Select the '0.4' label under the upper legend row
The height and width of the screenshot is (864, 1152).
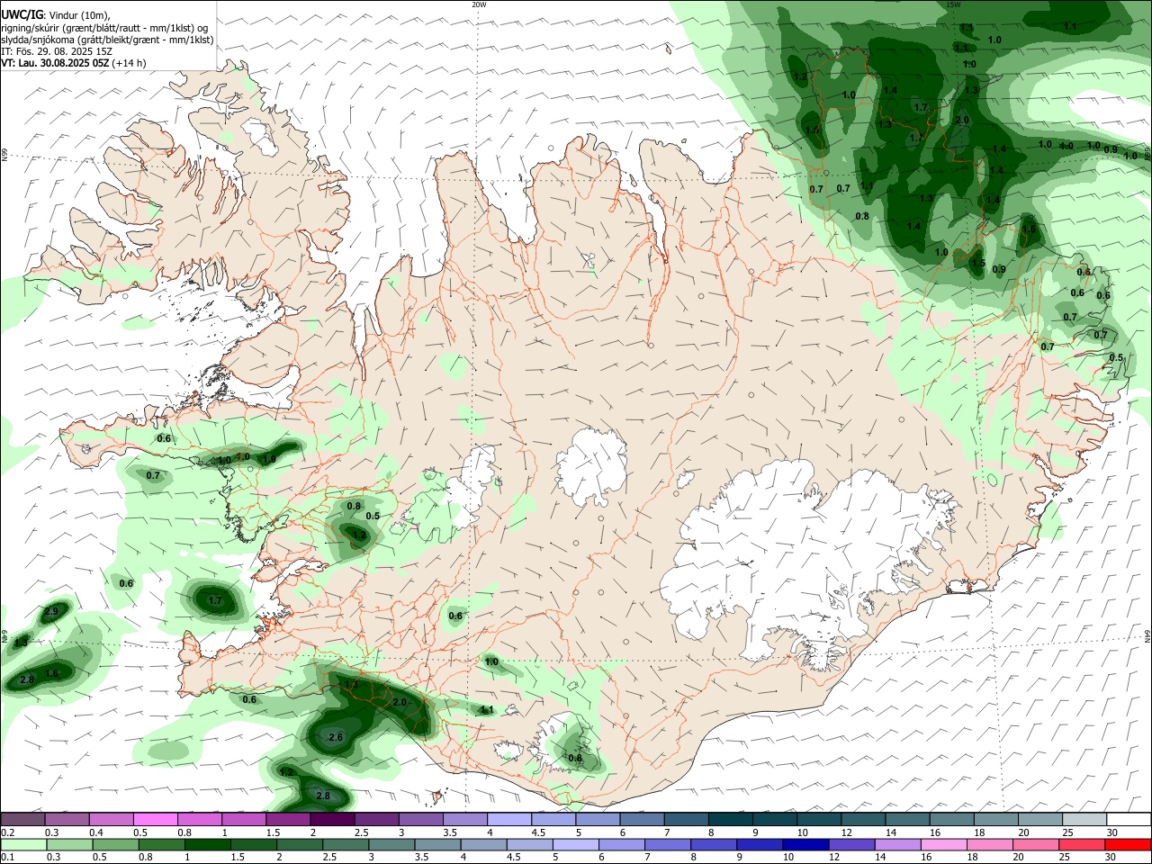point(96,832)
